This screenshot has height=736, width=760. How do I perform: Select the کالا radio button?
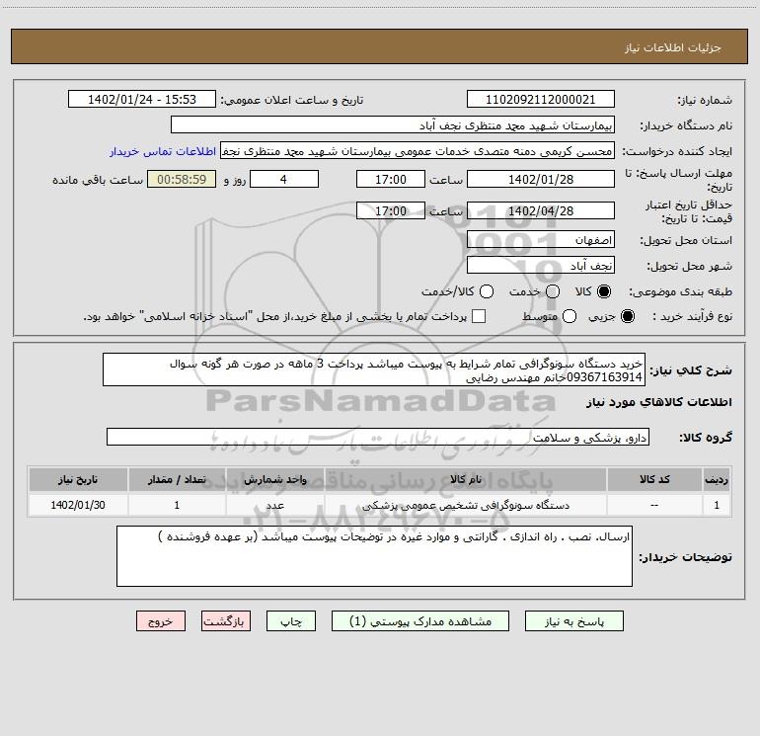click(604, 291)
